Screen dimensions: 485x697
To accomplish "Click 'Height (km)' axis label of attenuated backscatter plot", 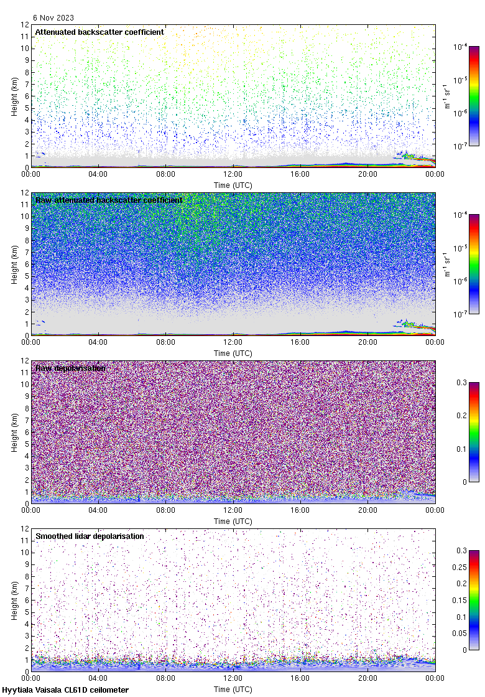I will 15,96.
